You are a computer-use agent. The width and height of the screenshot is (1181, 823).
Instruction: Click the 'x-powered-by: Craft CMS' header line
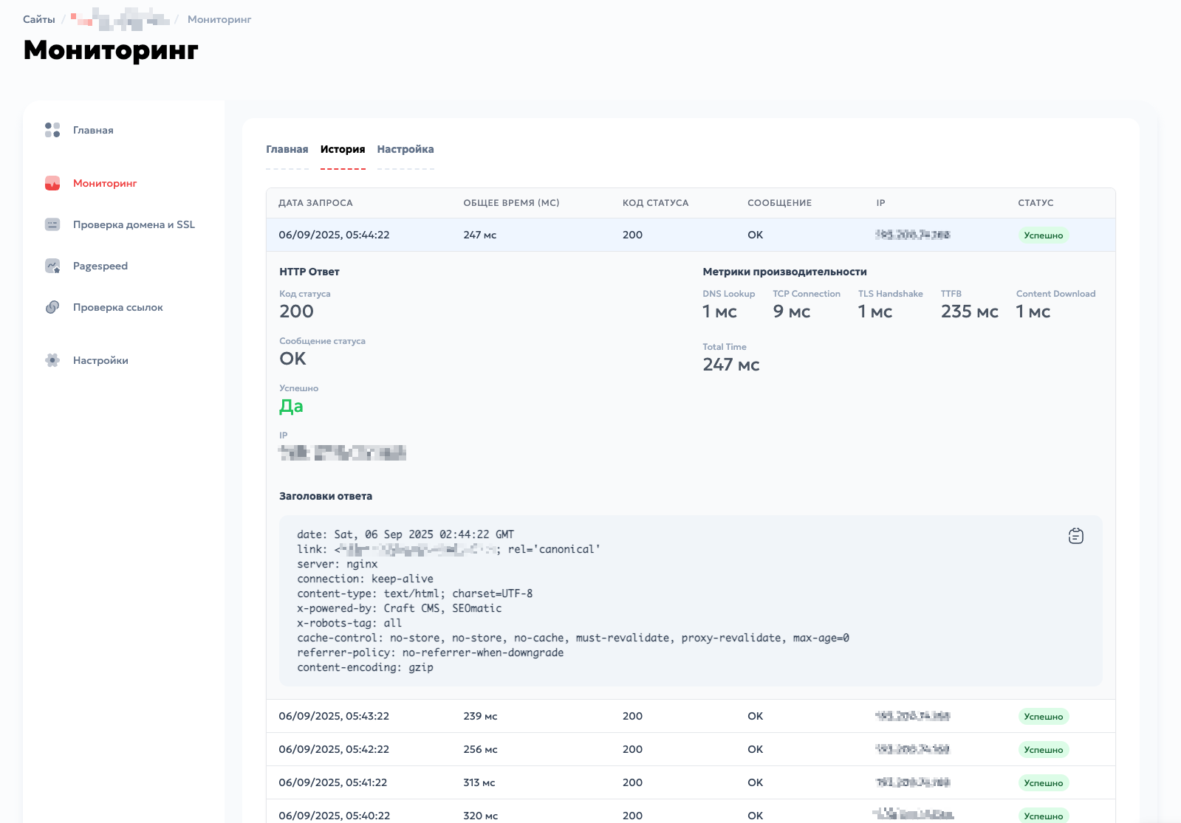coord(399,608)
